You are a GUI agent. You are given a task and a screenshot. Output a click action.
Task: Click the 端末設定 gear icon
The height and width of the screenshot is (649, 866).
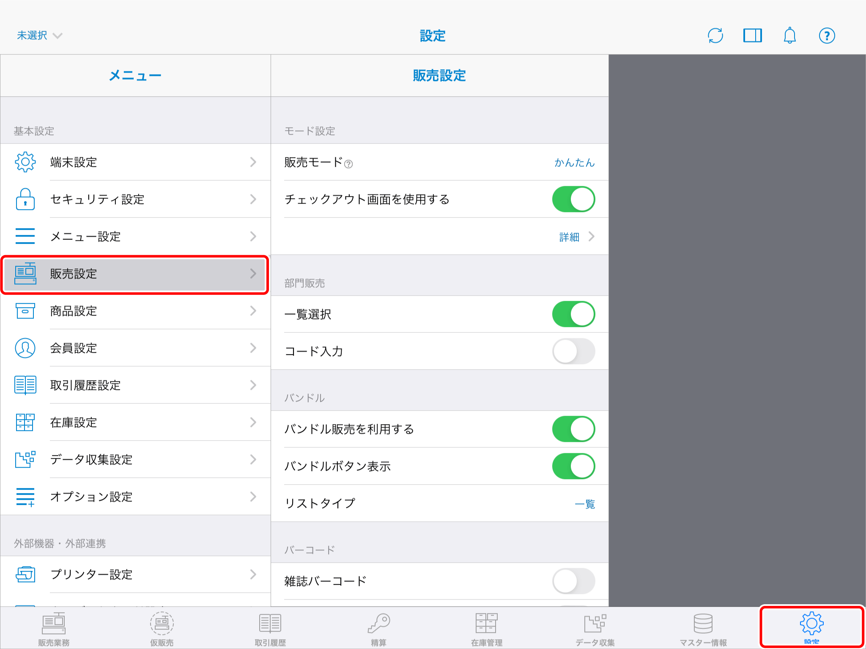(25, 162)
